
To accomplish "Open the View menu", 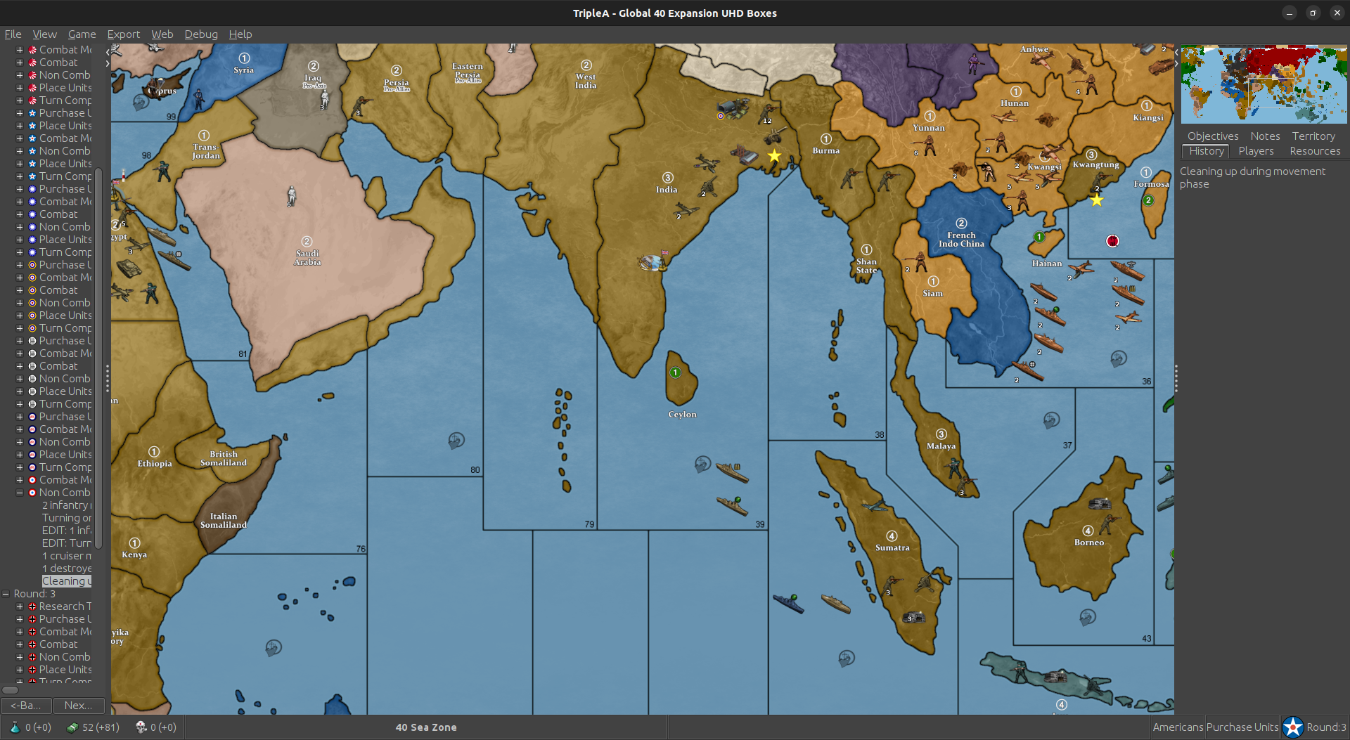I will [44, 34].
